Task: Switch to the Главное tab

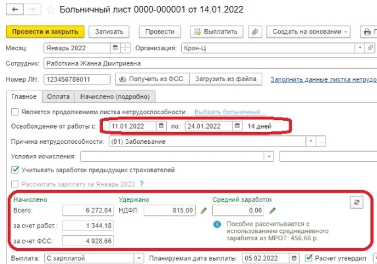Action: pyautogui.click(x=24, y=97)
